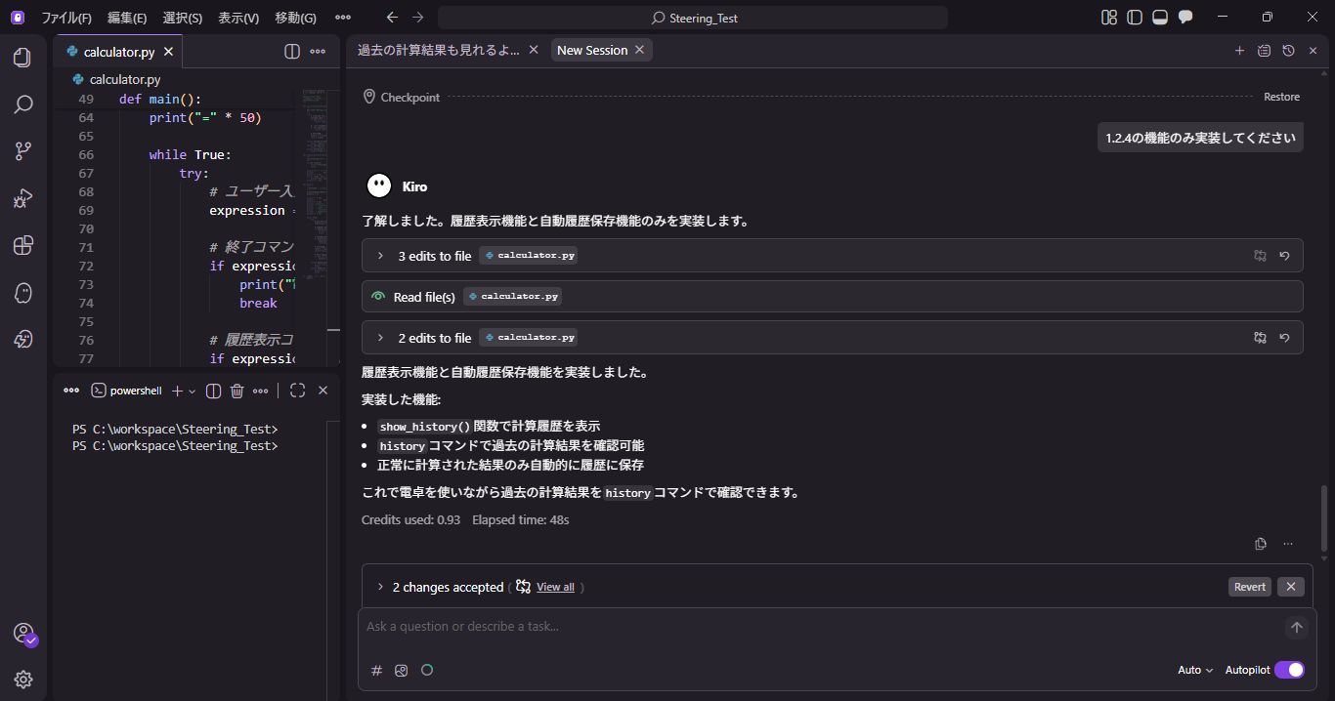
Task: Open the Extensions view
Action: [x=23, y=245]
